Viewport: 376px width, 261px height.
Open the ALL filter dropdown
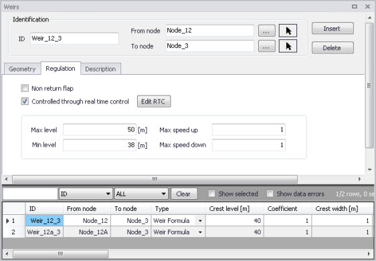pyautogui.click(x=141, y=194)
